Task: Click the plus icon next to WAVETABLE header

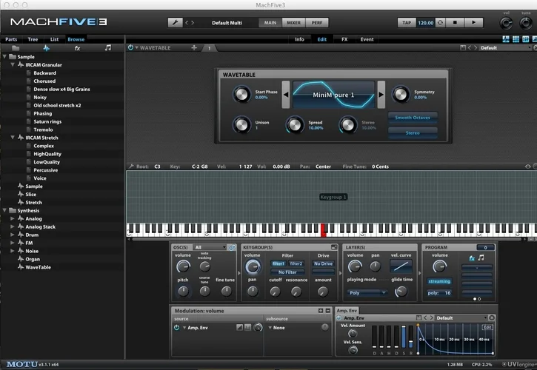Action: (194, 48)
